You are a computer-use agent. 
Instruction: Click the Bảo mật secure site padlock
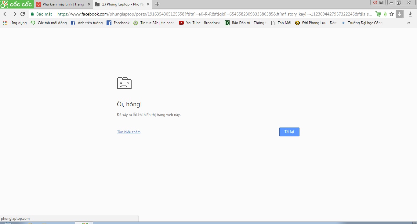[x=41, y=14]
